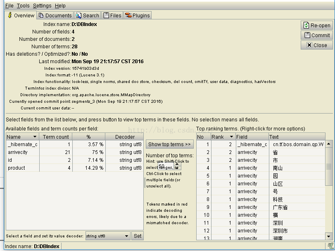Sort by Decoder column header
335x251 pixels.
click(125, 137)
